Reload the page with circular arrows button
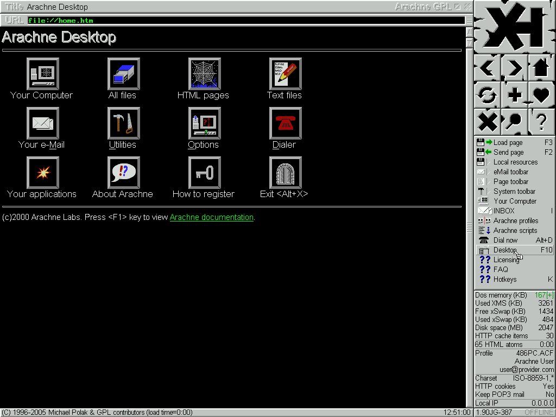Image resolution: width=556 pixels, height=417 pixels. [x=488, y=94]
